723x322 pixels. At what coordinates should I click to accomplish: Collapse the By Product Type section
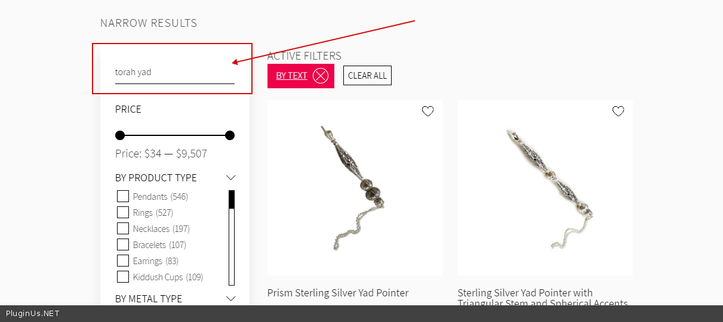(231, 178)
